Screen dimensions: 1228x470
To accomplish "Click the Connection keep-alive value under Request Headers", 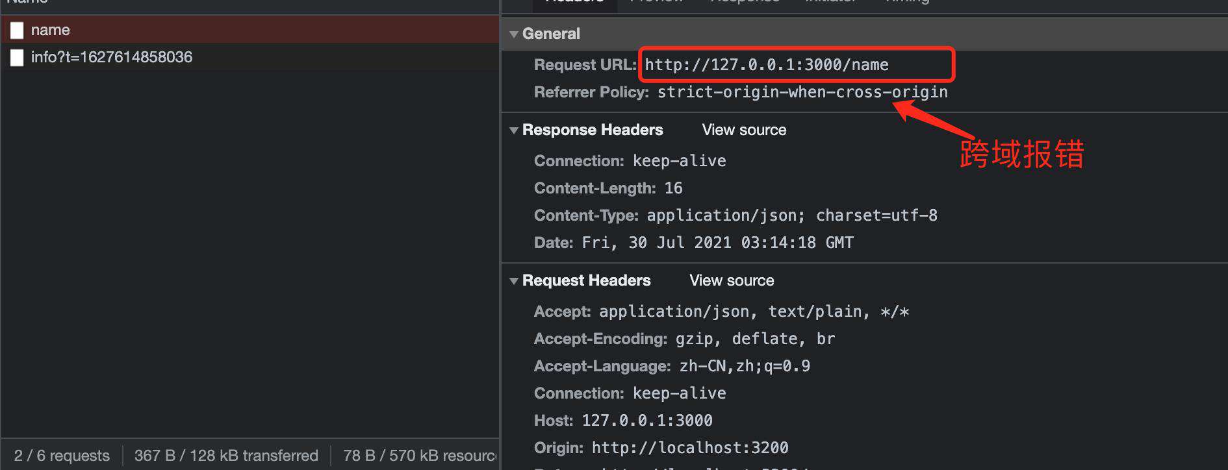I will pos(680,393).
